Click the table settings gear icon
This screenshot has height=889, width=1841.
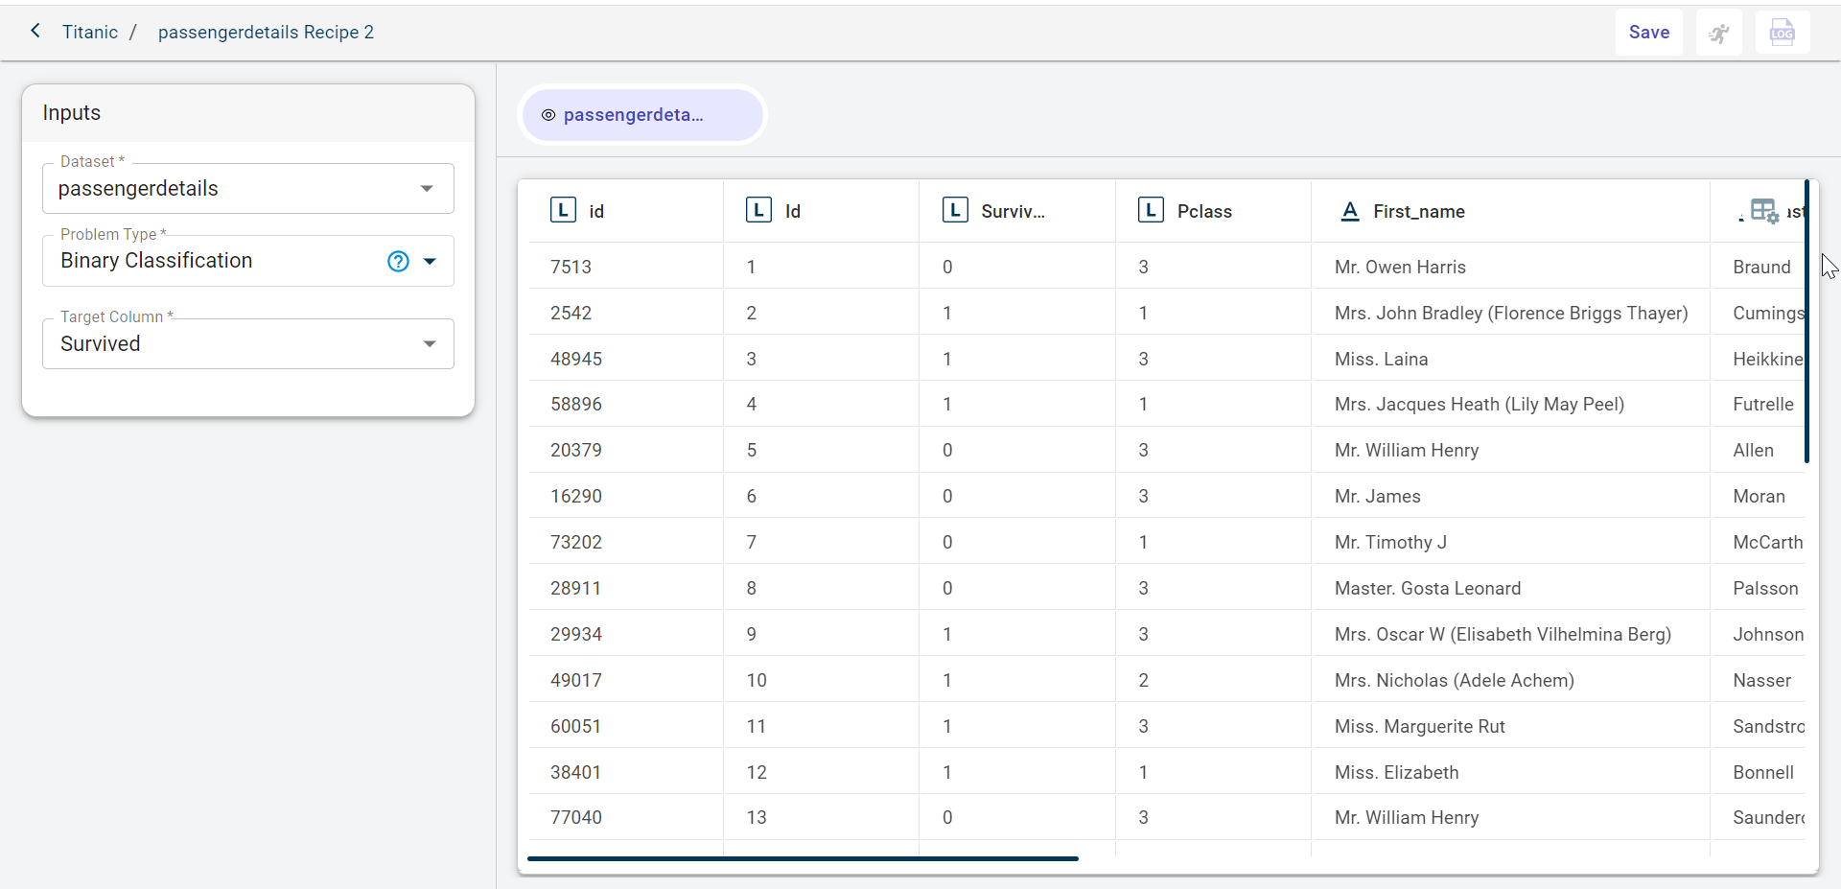tap(1764, 211)
